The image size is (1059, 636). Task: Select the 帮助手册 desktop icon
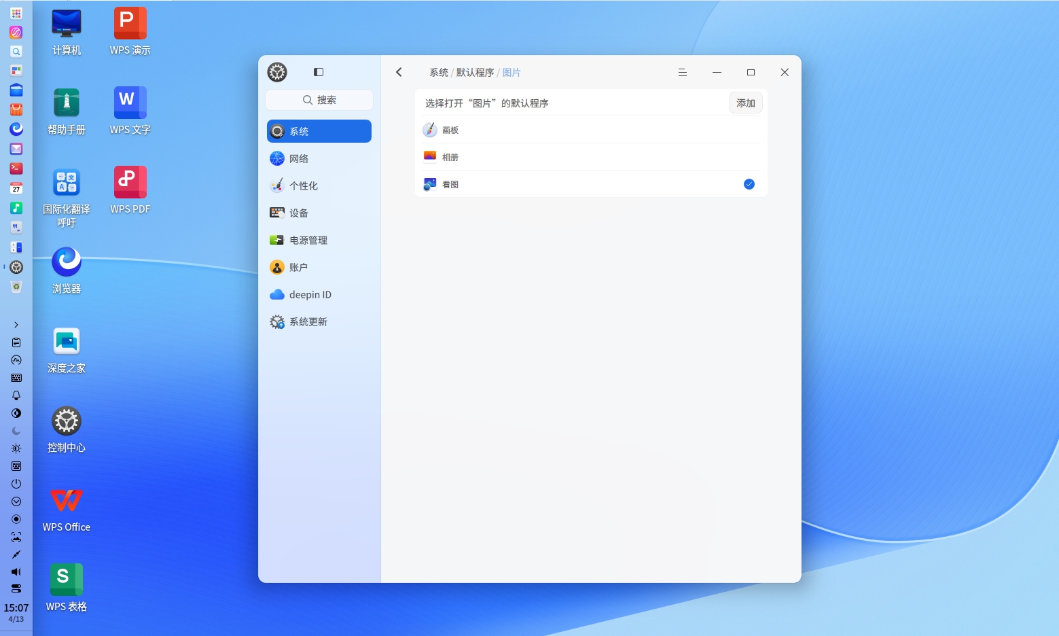67,112
